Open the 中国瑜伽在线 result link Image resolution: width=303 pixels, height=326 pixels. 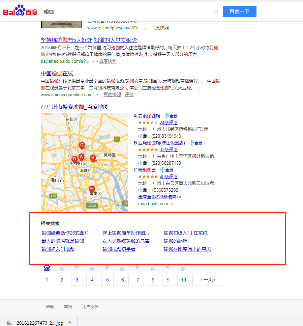[x=57, y=73]
